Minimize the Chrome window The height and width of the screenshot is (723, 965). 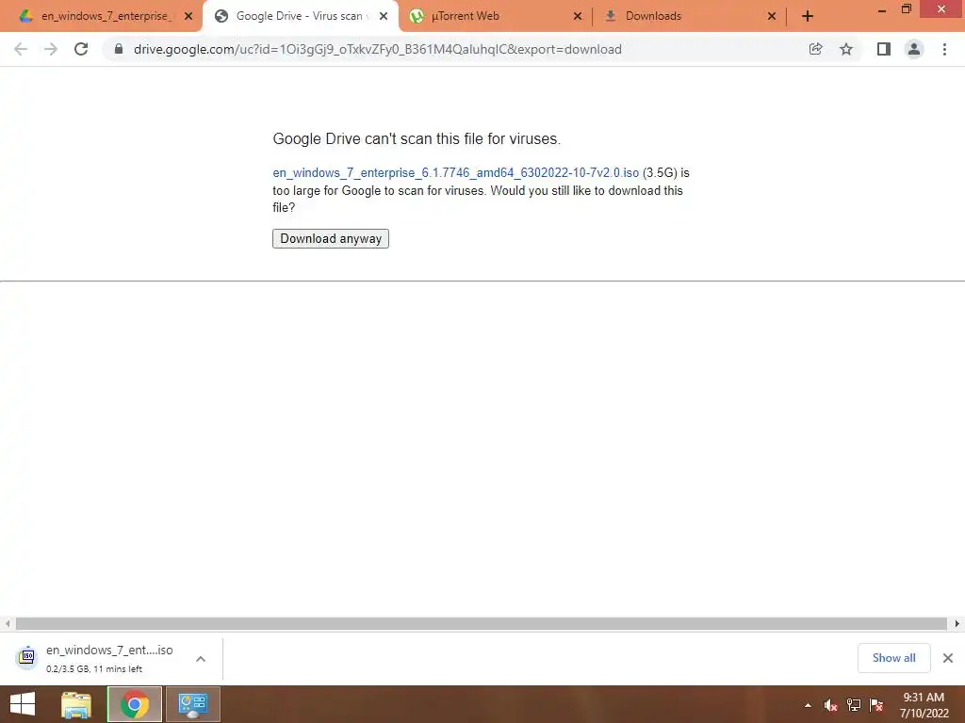coord(882,10)
